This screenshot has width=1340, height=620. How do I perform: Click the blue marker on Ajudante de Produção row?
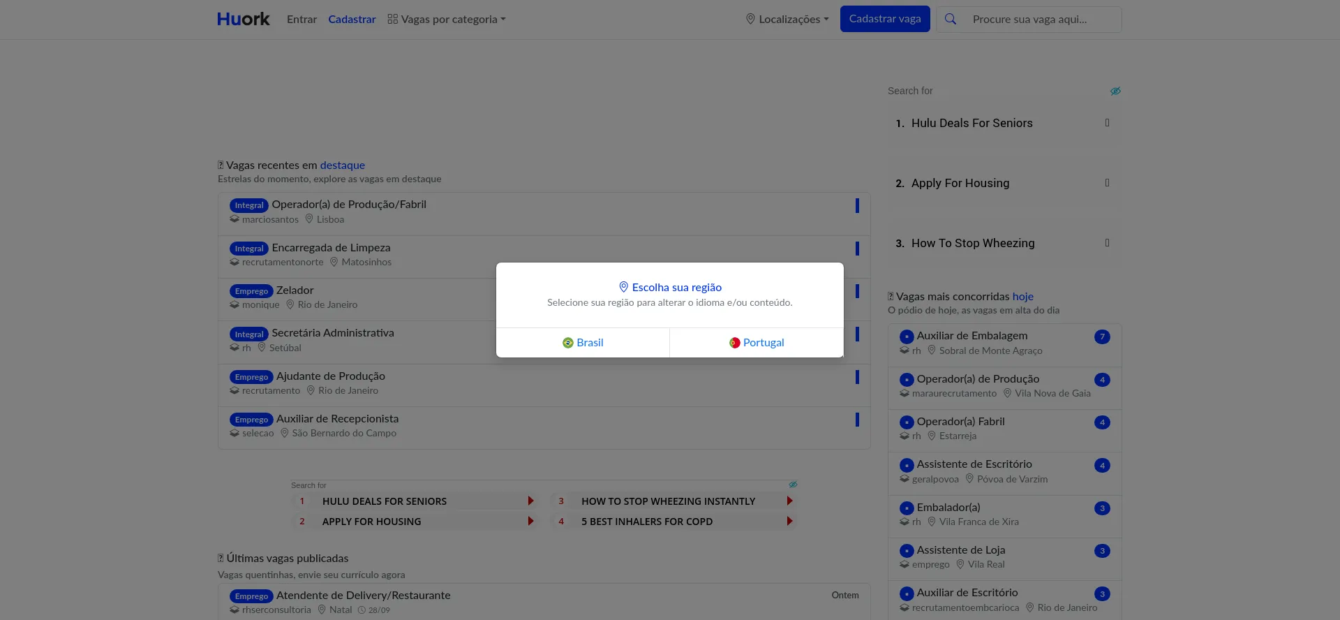[x=857, y=377]
